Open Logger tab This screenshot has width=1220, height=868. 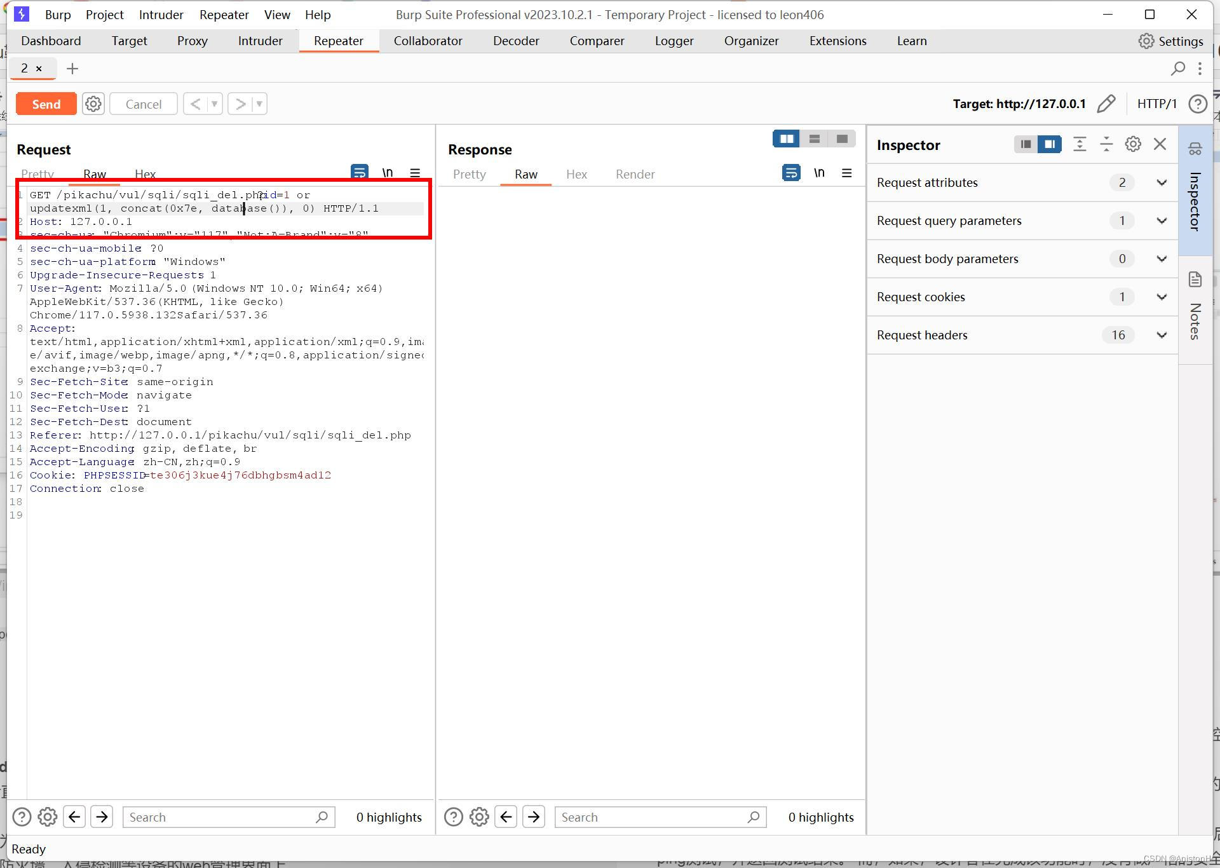click(674, 41)
